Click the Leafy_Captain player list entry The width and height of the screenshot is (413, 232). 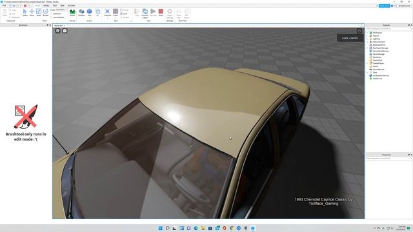[x=350, y=38]
